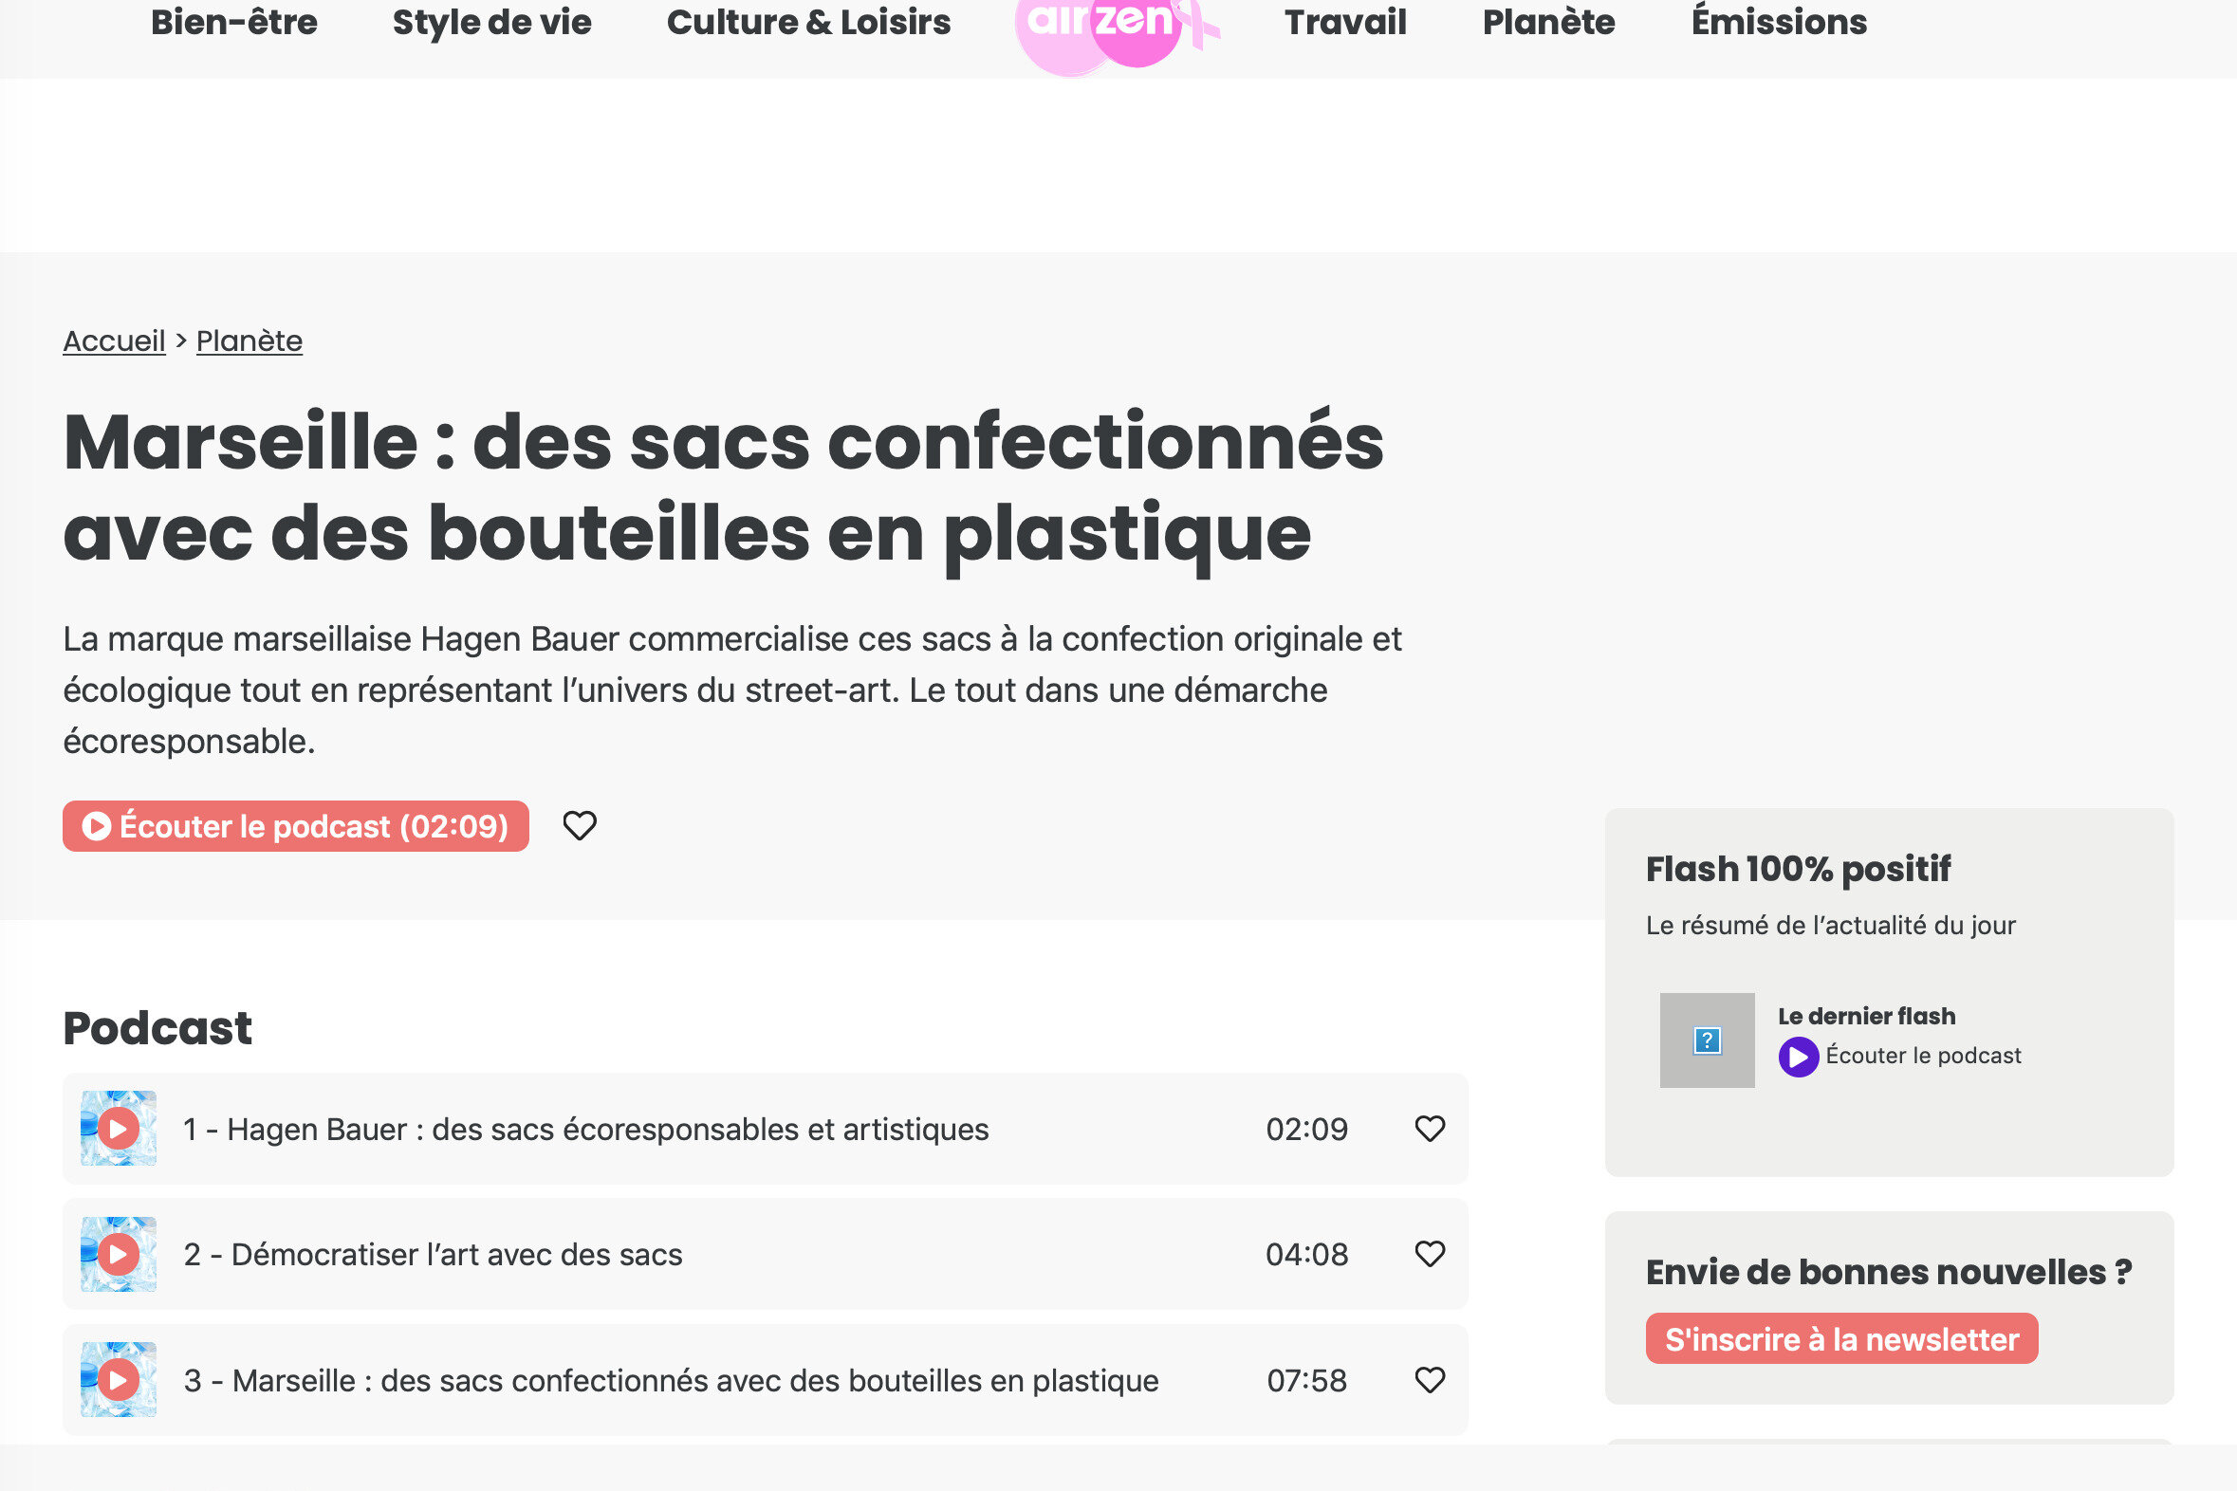Open the Travail section

(1345, 22)
